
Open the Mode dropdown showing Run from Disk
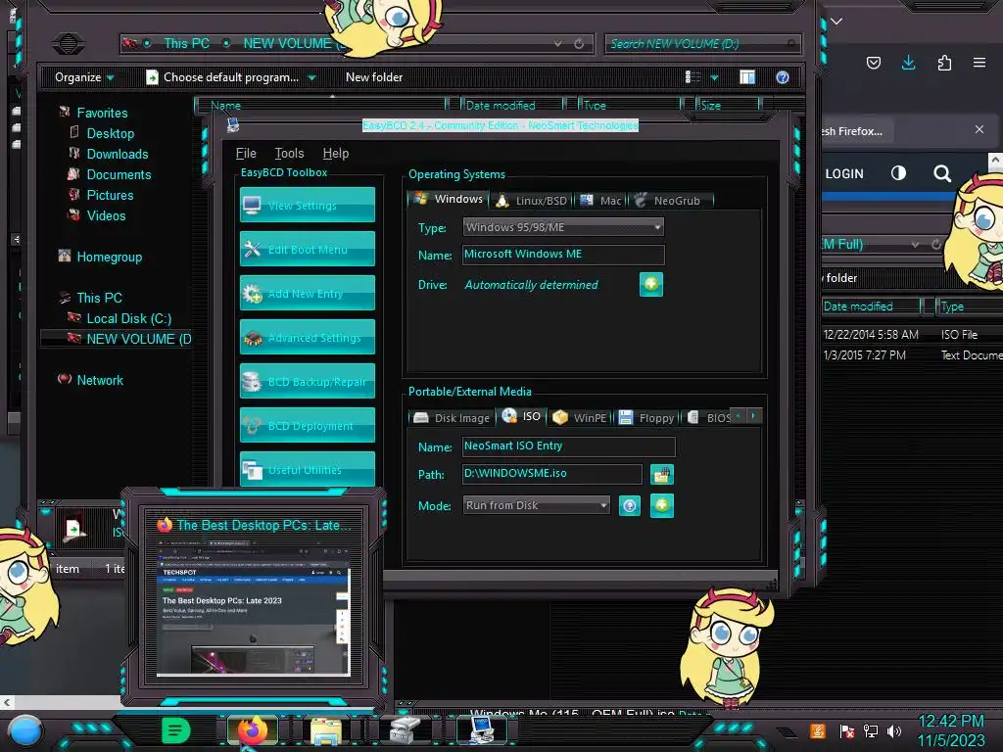pyautogui.click(x=536, y=505)
